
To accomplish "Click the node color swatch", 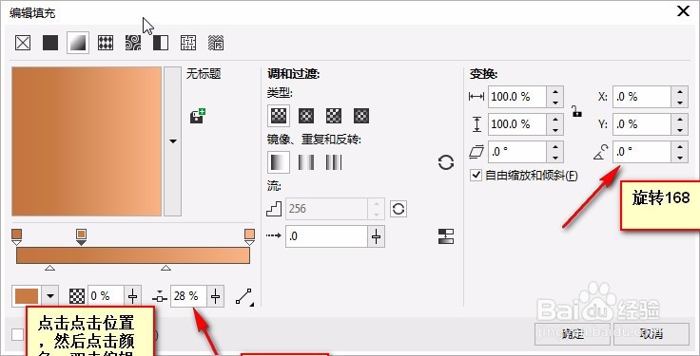I will tap(27, 296).
